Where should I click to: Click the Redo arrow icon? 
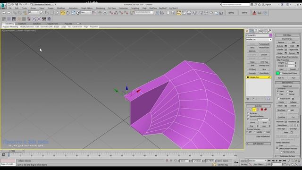9,13
